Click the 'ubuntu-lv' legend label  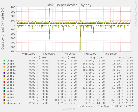[13, 103]
